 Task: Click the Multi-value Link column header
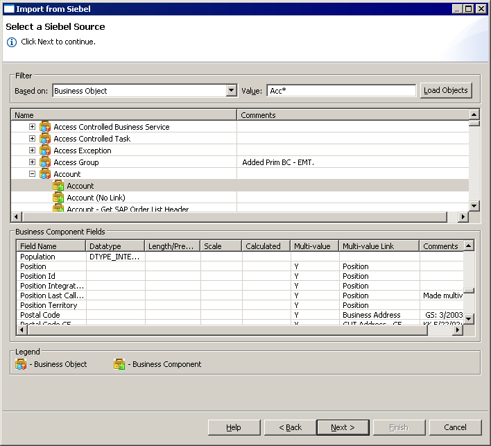379,246
